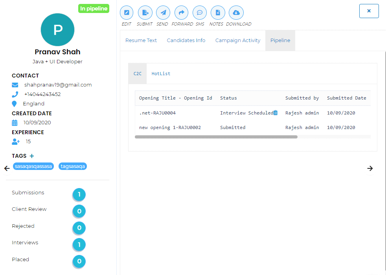Click the email envelope icon
This screenshot has height=275, width=386.
click(x=15, y=85)
